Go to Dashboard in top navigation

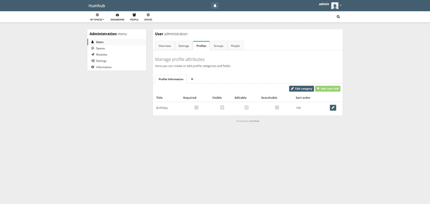pyautogui.click(x=118, y=17)
